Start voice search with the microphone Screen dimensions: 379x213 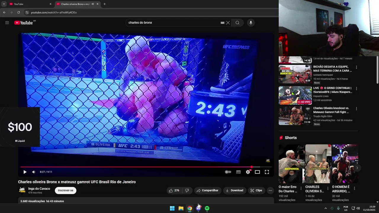(251, 23)
